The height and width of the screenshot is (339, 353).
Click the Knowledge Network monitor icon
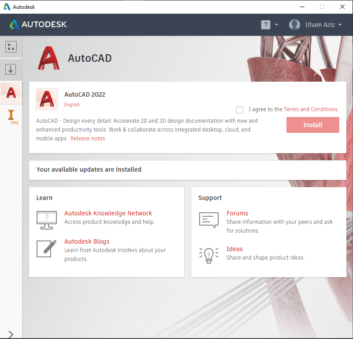pyautogui.click(x=47, y=220)
